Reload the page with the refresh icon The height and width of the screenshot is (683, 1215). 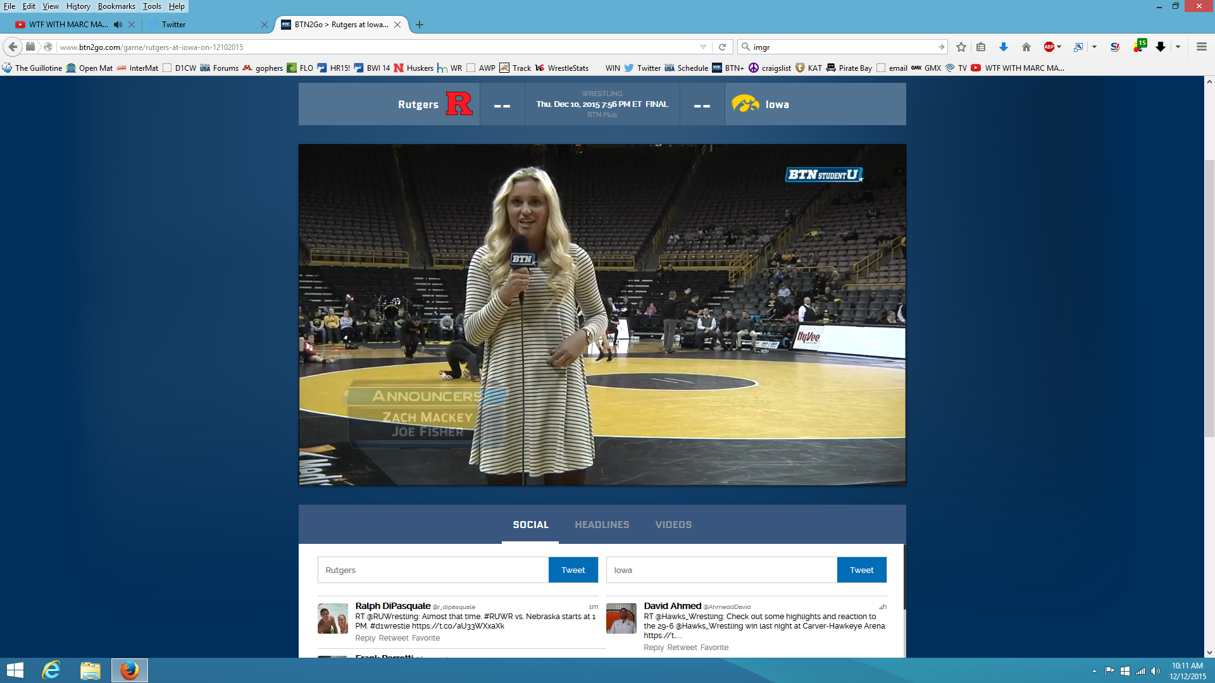tap(722, 47)
